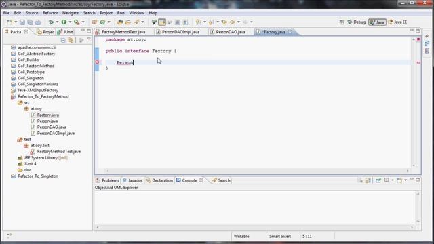Open the Run launch dropdown arrow
Image resolution: width=434 pixels, height=244 pixels.
pos(70,22)
